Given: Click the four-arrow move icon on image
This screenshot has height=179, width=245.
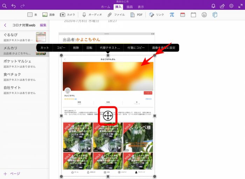Looking at the screenshot, I should tap(108, 116).
